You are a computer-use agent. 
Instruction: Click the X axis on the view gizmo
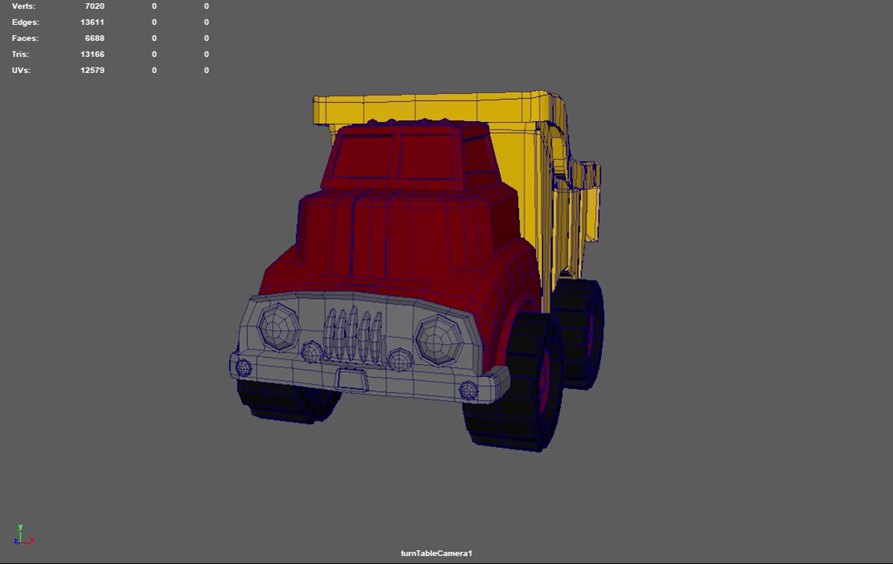32,539
